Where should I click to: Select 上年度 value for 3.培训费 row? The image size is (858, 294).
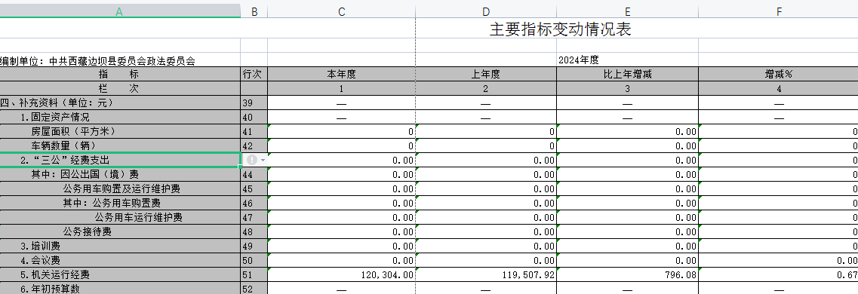[486, 246]
